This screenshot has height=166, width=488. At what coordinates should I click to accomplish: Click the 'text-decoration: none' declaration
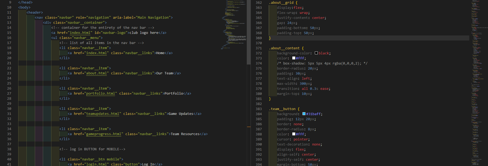pyautogui.click(x=300, y=144)
